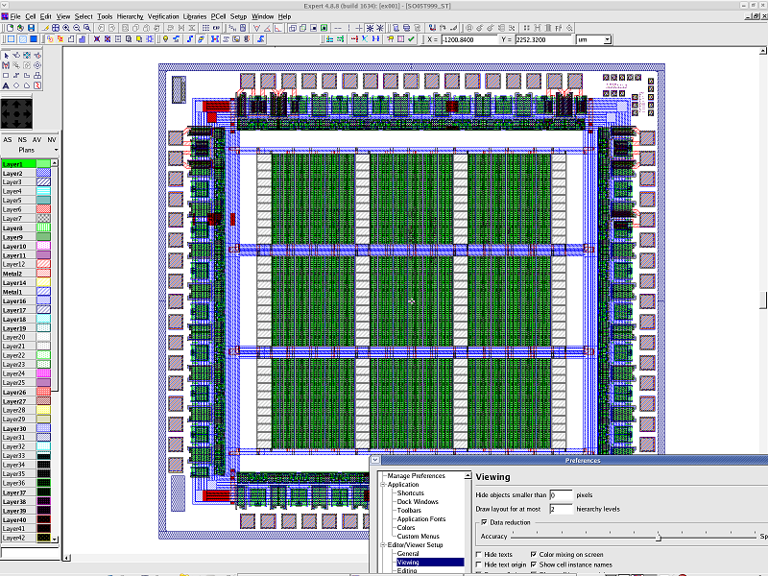Image resolution: width=768 pixels, height=576 pixels.
Task: Open the Hierarchy menu
Action: [131, 16]
